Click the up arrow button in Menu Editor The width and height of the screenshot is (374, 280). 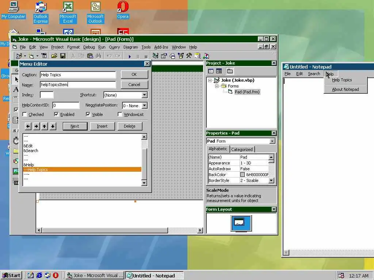point(44,126)
